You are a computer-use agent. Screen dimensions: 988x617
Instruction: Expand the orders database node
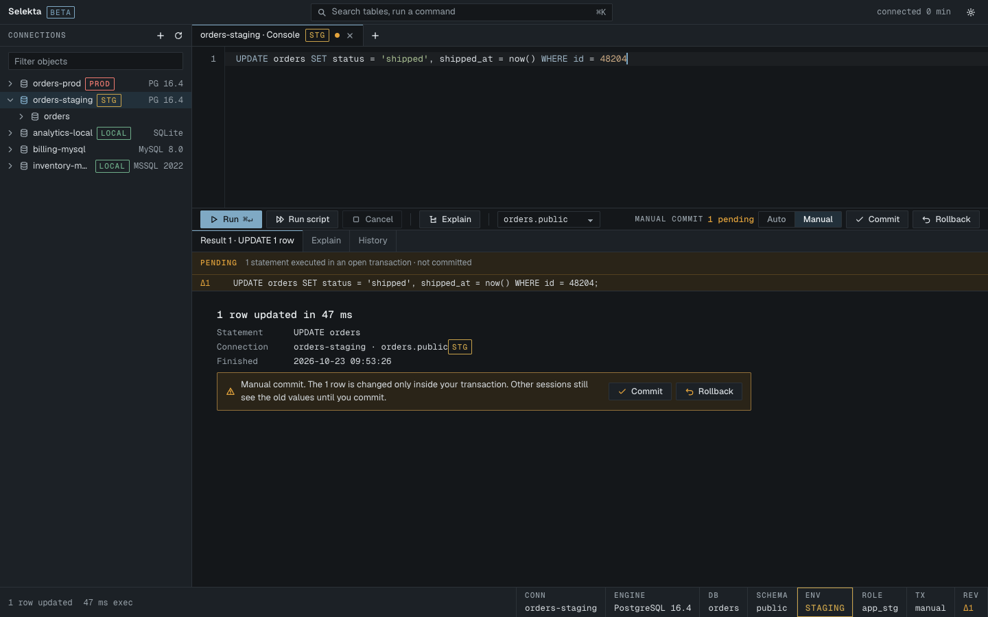tap(21, 117)
